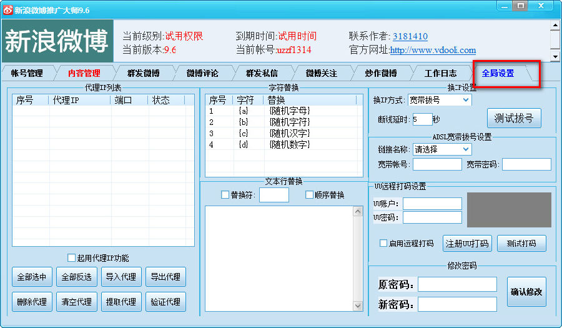Click 导入代理 button
This screenshot has height=328, width=562.
pos(121,277)
